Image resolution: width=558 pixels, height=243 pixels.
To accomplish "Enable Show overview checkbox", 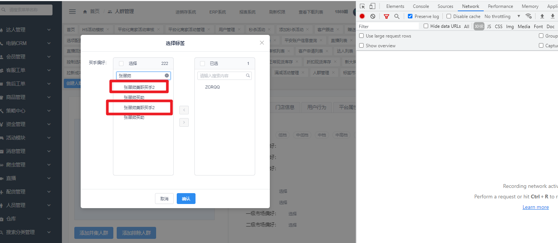I will point(361,45).
